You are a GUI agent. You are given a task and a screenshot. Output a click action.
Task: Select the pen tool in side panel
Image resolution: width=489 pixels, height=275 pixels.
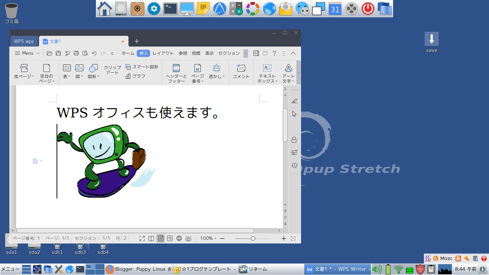(x=294, y=101)
